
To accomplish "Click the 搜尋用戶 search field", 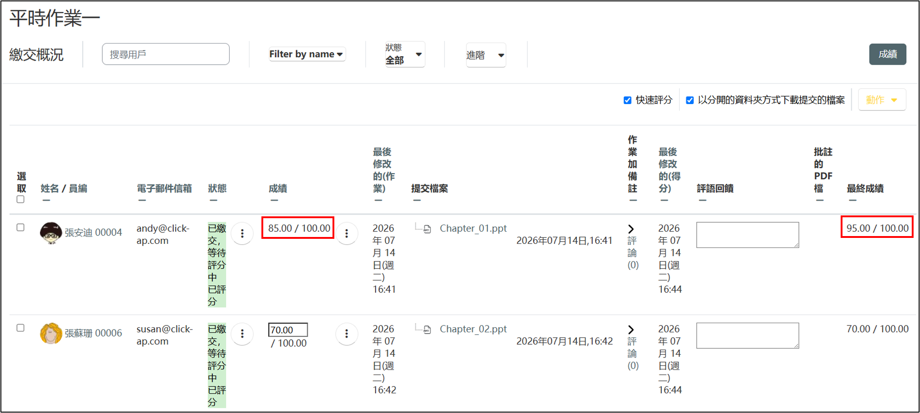I will 166,54.
